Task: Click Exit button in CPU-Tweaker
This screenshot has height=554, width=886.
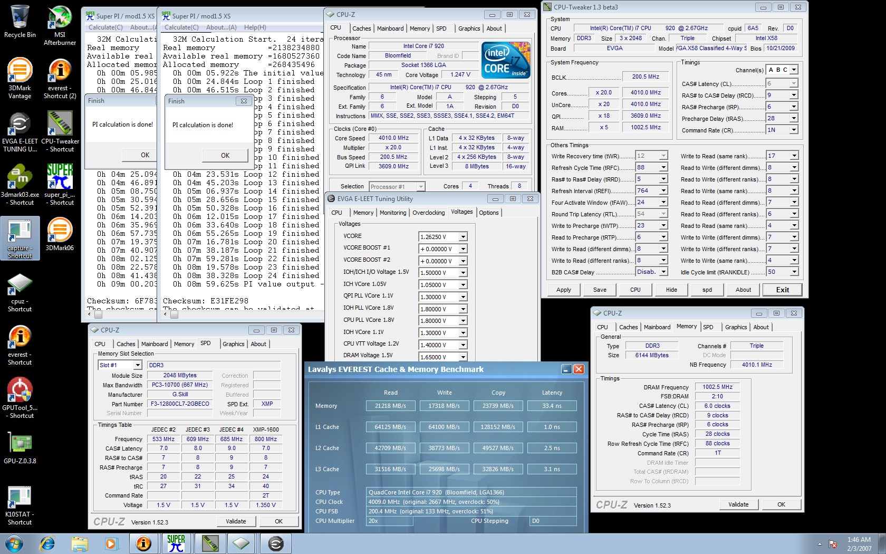Action: coord(783,290)
